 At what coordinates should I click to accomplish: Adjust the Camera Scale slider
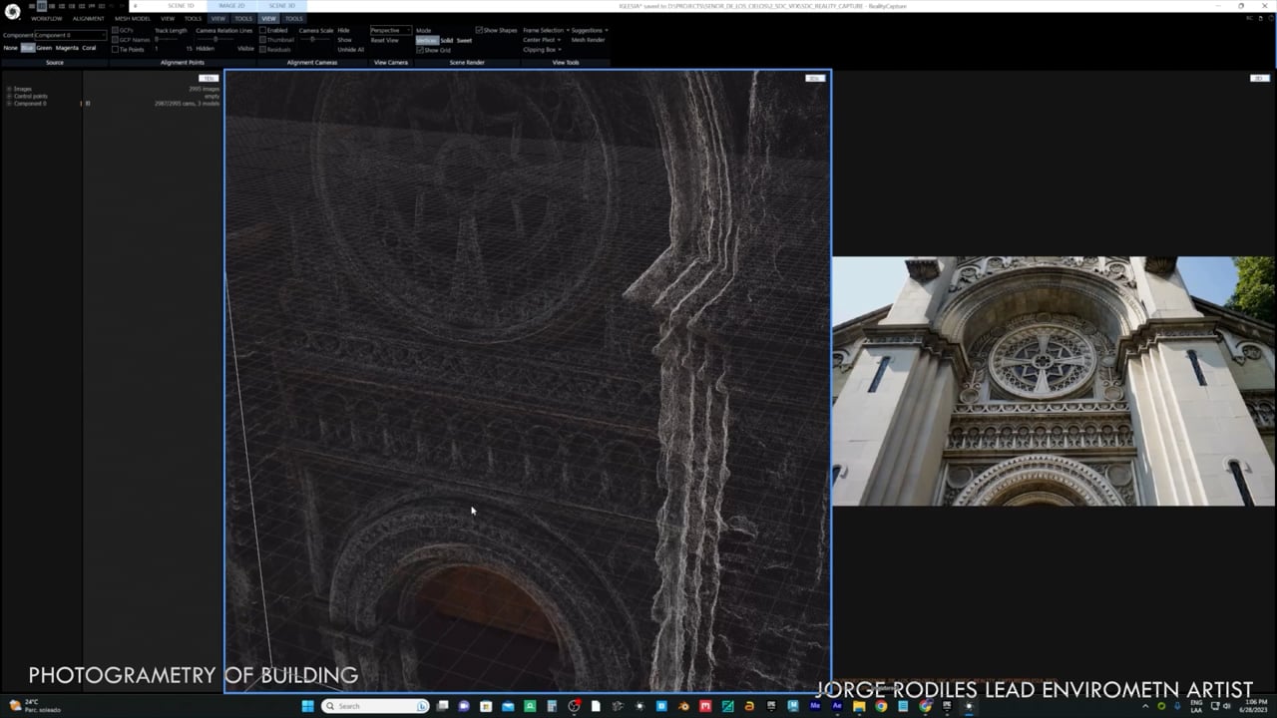[x=314, y=39]
